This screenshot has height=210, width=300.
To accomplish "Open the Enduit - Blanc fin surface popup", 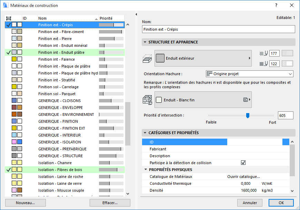I will pos(203,100).
